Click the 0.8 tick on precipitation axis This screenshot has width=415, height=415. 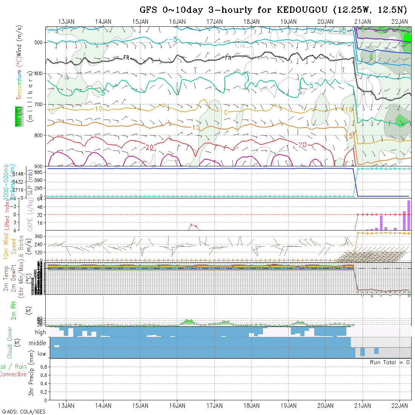43,367
